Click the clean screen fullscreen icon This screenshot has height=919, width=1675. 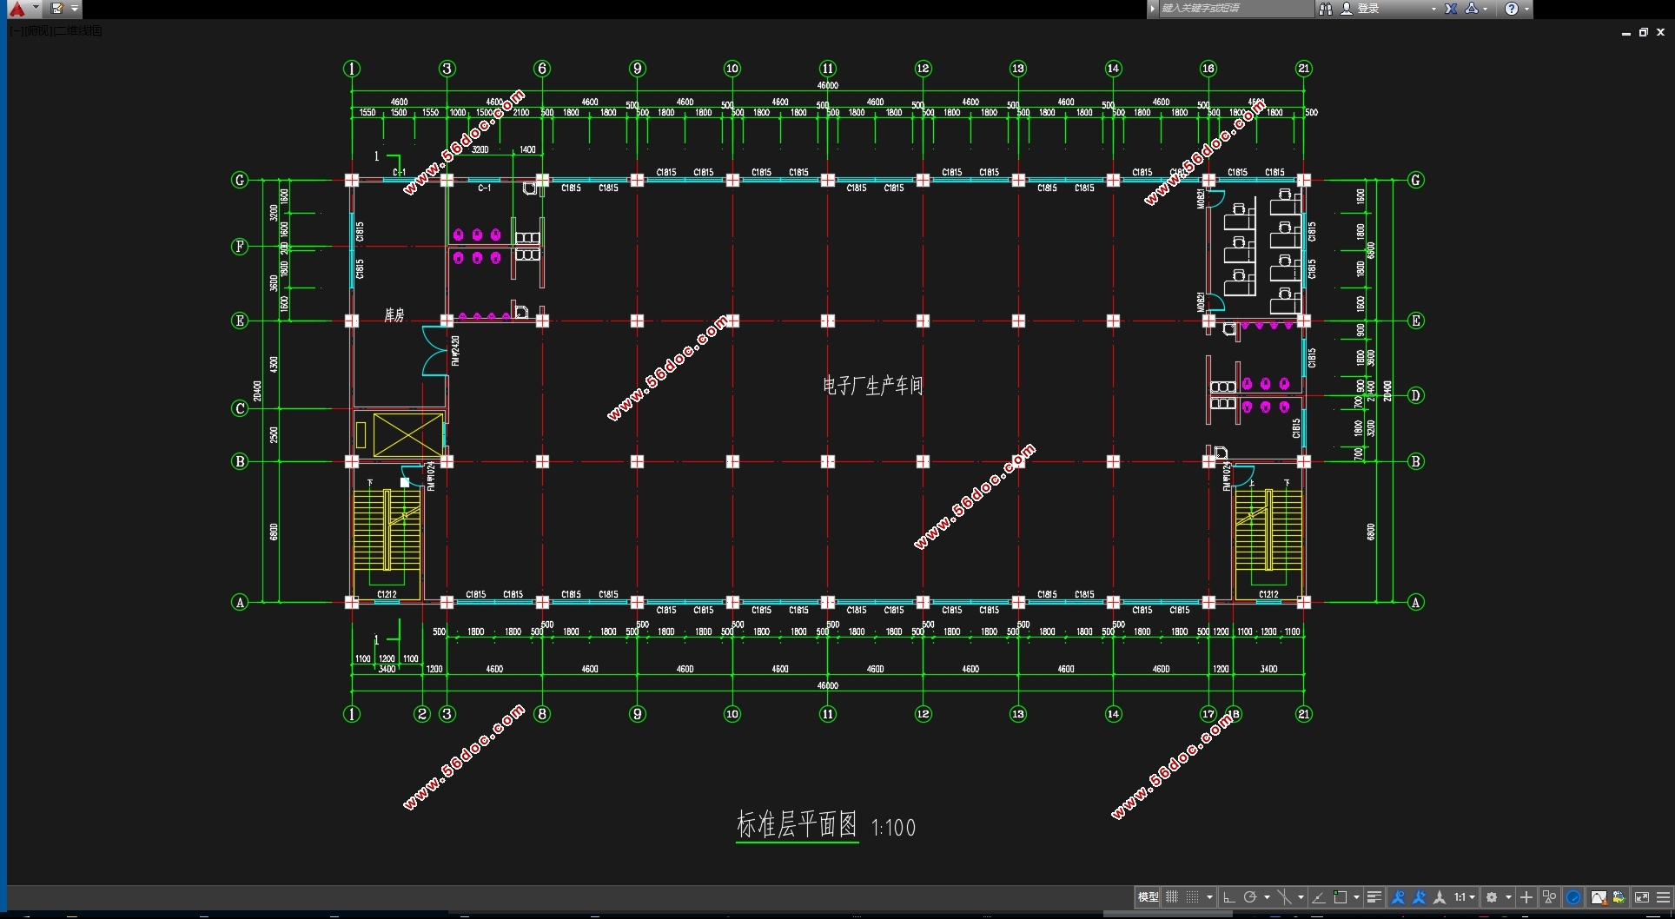[x=1641, y=897]
